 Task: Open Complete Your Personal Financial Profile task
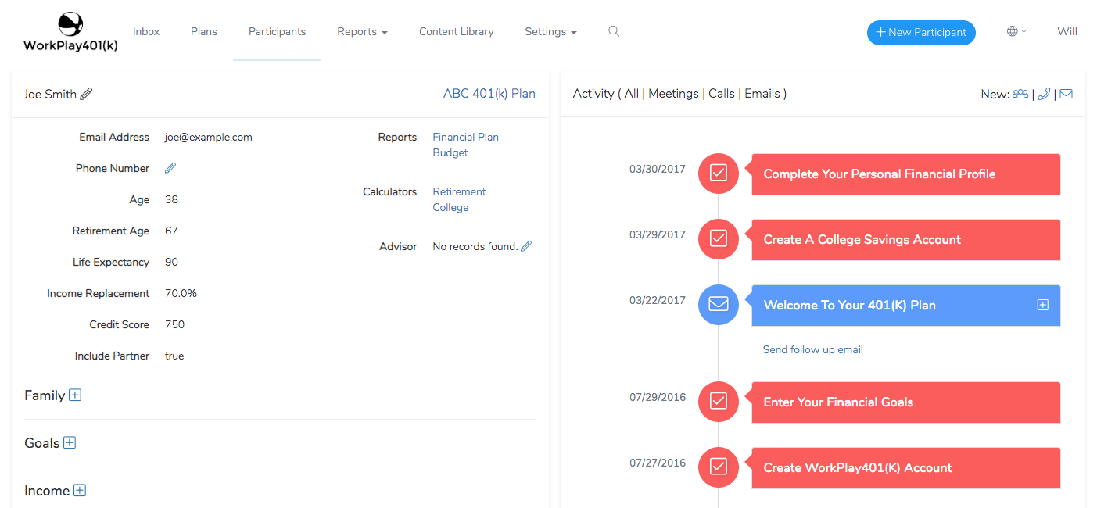click(x=905, y=174)
